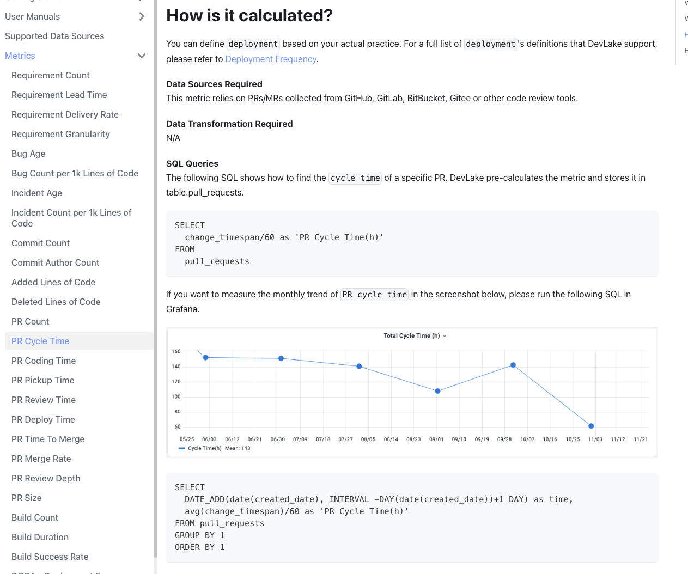
Task: Open the Bug Age metric page
Action: 28,154
